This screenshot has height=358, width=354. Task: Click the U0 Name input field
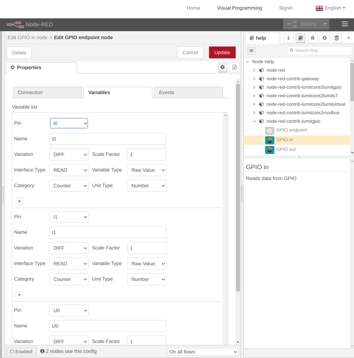click(x=108, y=326)
